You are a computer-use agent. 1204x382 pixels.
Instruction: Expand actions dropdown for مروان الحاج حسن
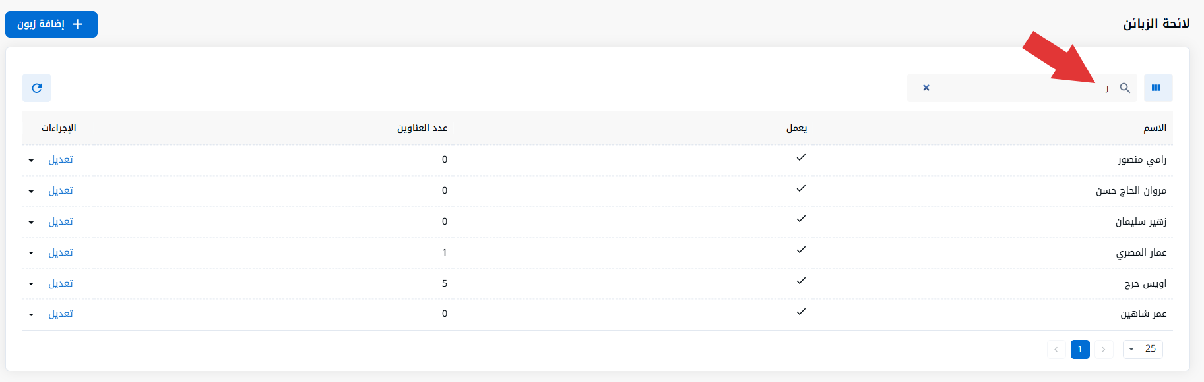tap(31, 192)
